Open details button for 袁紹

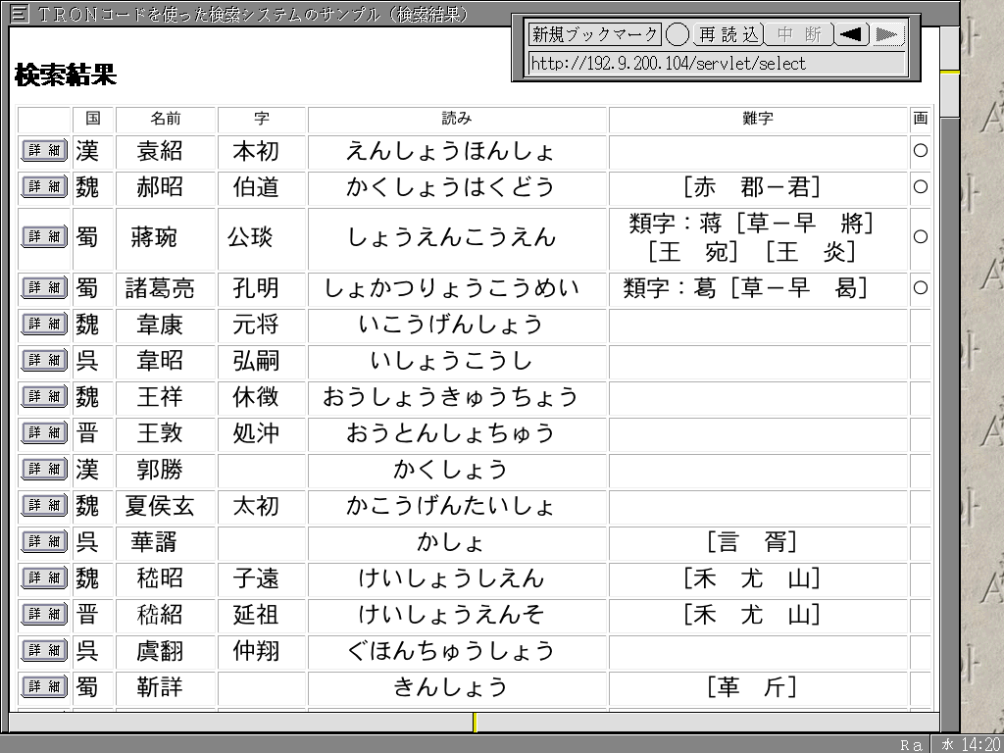[x=44, y=151]
